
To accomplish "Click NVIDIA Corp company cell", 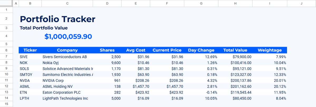I will pos(67,81).
